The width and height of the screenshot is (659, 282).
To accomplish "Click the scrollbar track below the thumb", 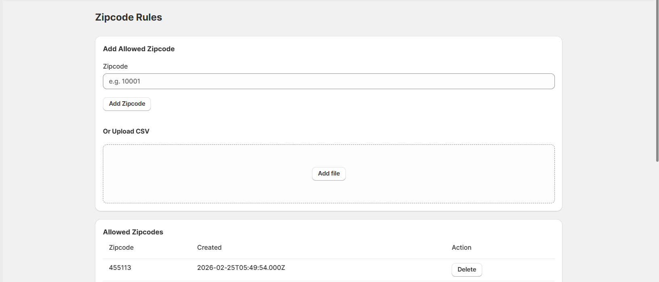I will tap(657, 222).
